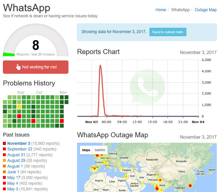Screen dimensions: 219x192
Task: Click the red square below the yellow one
Action: 19,116
